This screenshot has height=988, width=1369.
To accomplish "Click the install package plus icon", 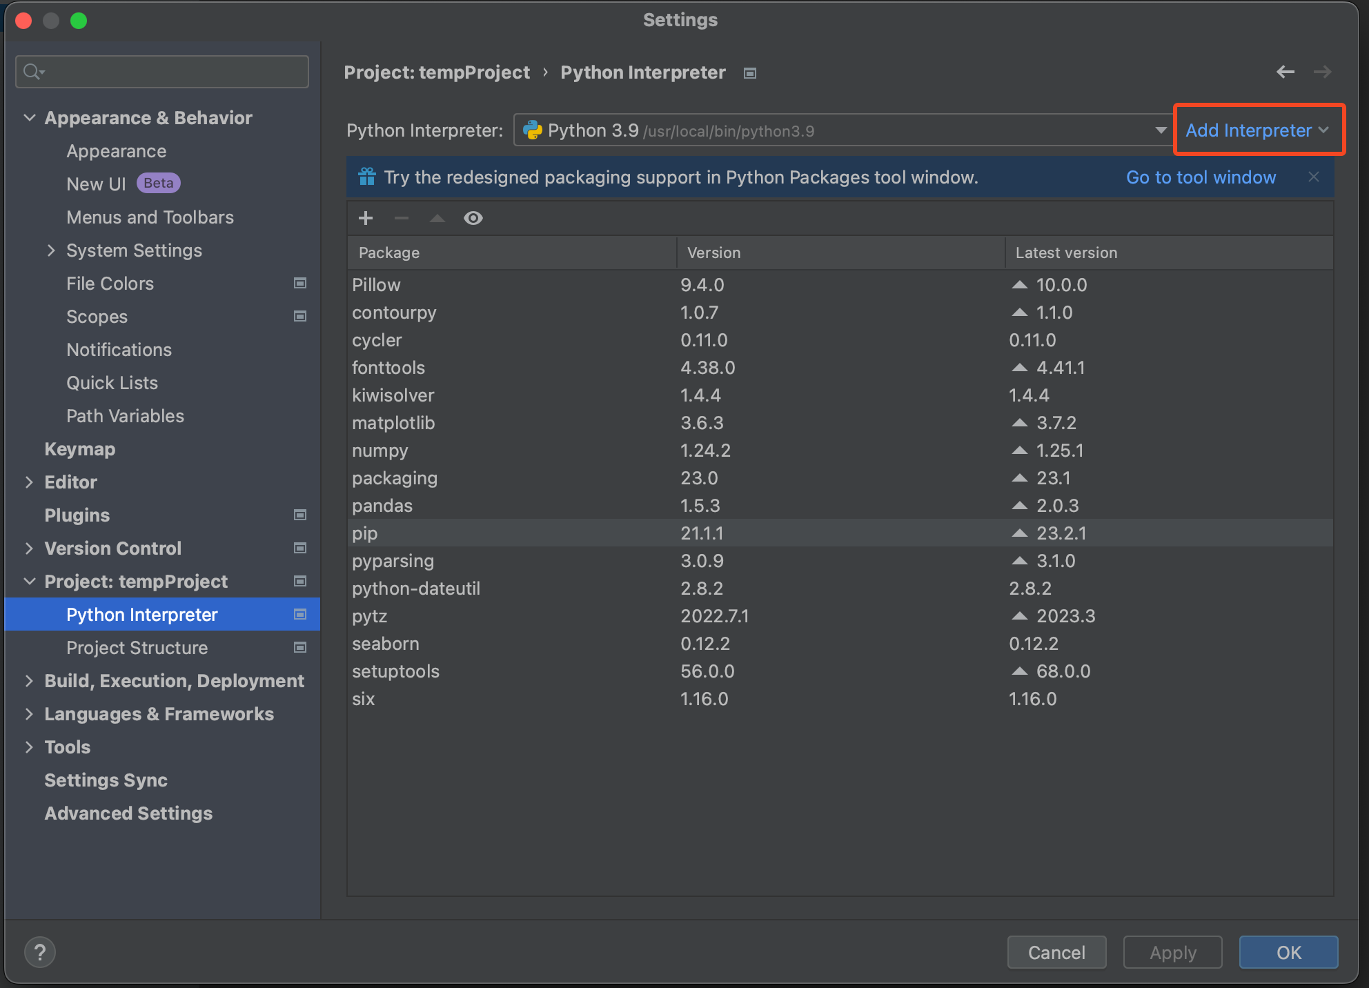I will tap(366, 218).
